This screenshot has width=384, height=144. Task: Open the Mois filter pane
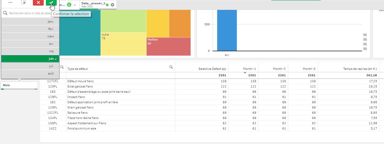click(19, 85)
